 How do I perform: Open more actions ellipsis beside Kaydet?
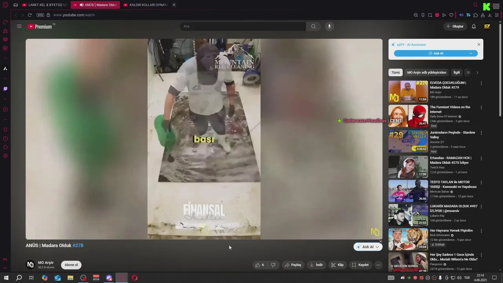[x=378, y=265]
